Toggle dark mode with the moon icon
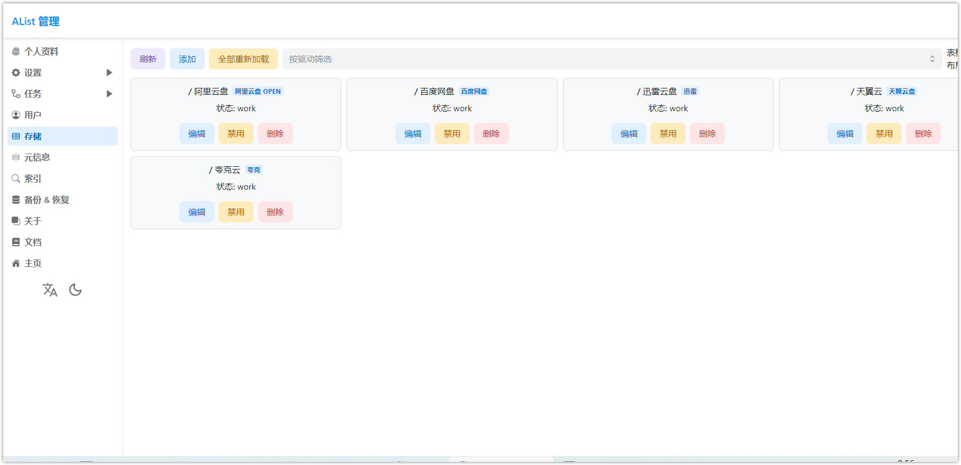The height and width of the screenshot is (465, 961). pos(75,290)
